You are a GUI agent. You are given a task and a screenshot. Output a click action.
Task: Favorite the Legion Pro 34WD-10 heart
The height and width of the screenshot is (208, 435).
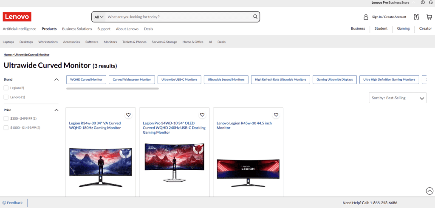pos(202,115)
